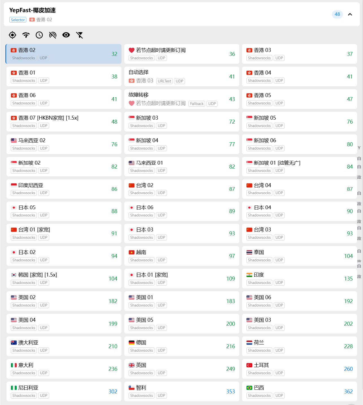Viewport: 363px width, 405px height.
Task: Click the Brazil flag icon on 巴西
Action: pyautogui.click(x=249, y=388)
